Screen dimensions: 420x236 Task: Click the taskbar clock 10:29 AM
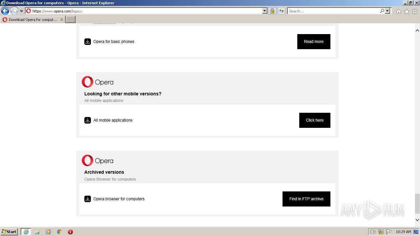click(x=403, y=232)
